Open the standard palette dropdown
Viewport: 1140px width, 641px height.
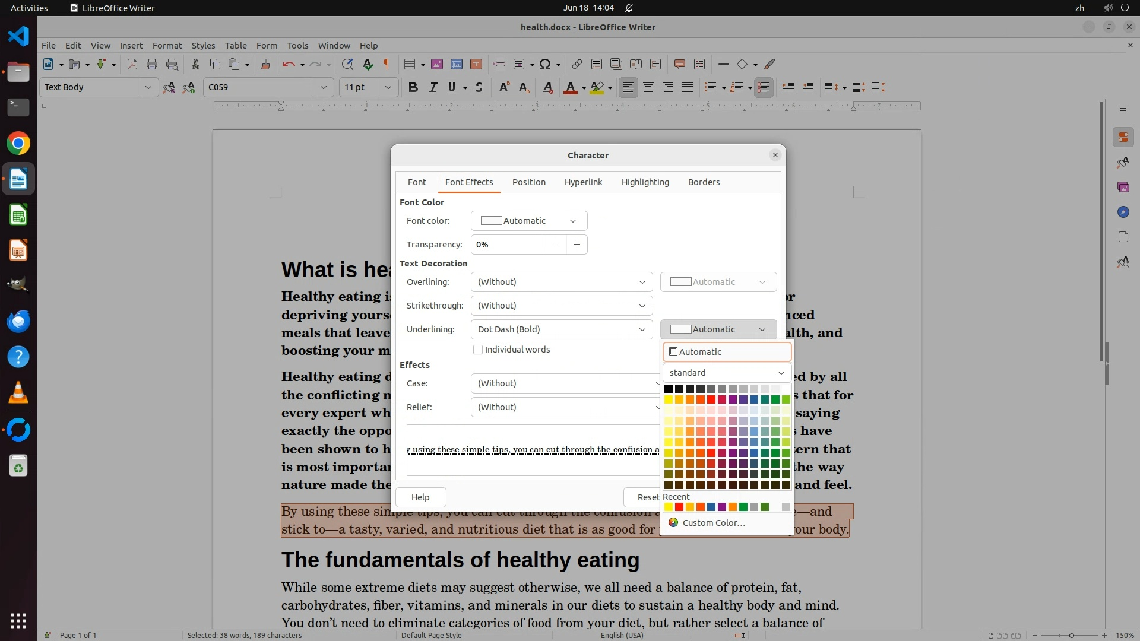727,373
